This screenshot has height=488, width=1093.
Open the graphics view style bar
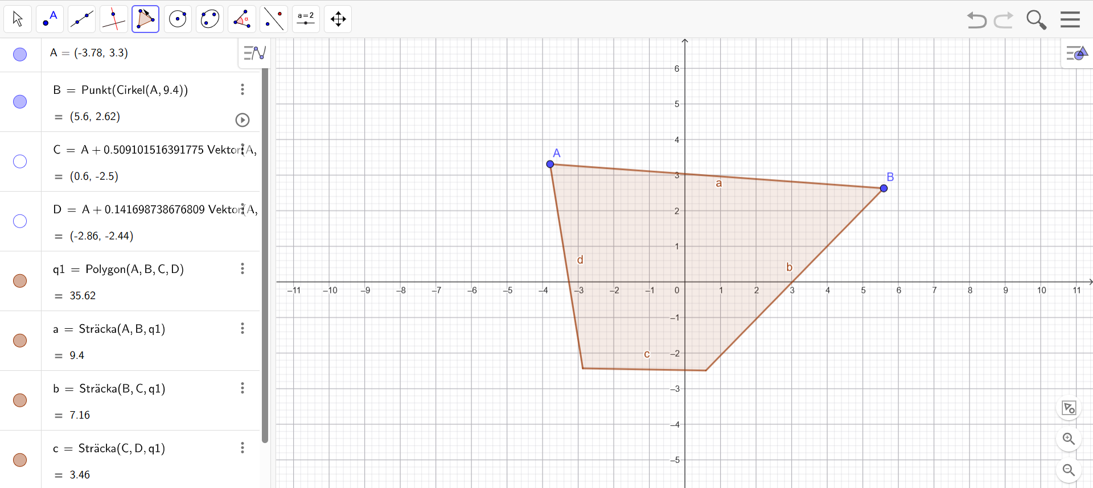click(1076, 53)
